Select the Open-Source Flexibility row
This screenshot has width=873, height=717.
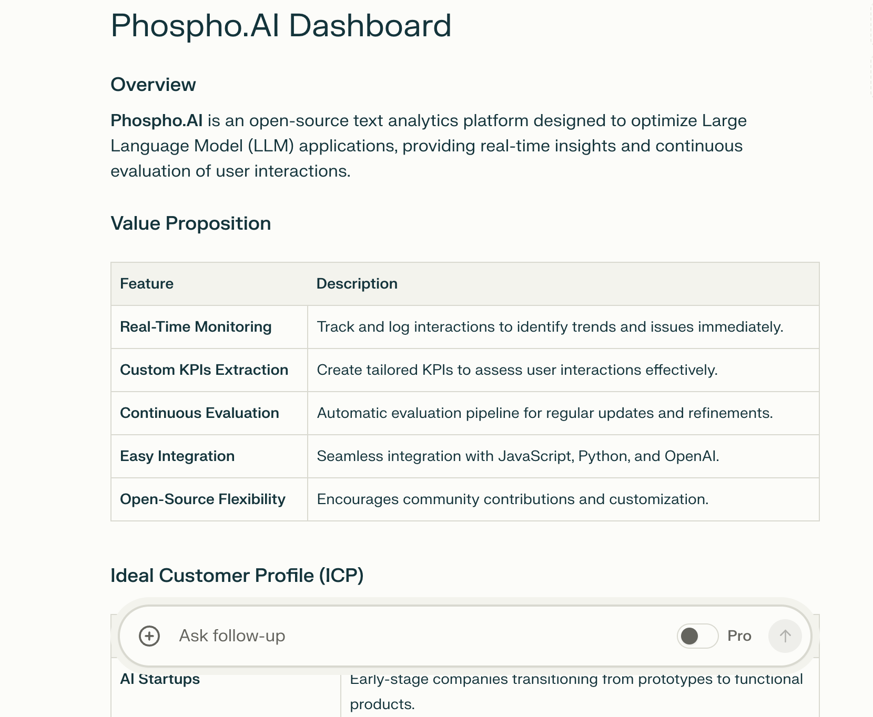click(x=202, y=499)
